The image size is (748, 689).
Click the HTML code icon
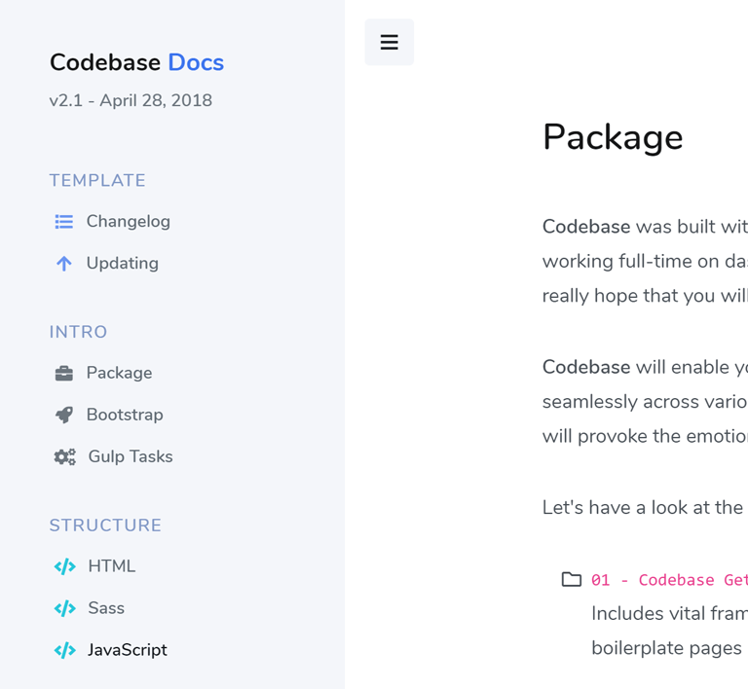[x=64, y=566]
